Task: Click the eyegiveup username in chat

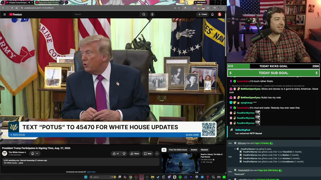Action: point(246,103)
